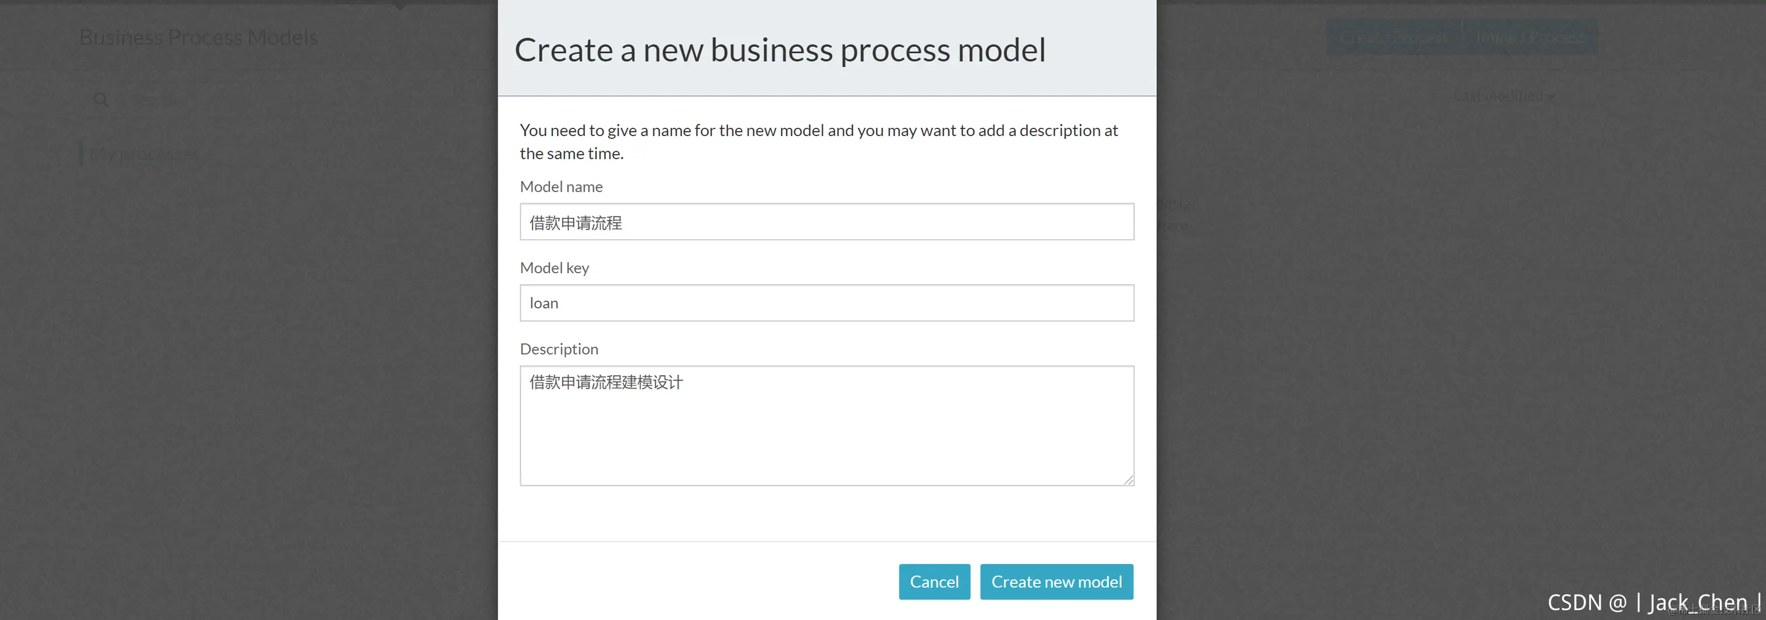
Task: Open the Last modified sort dropdown
Action: pos(1504,96)
